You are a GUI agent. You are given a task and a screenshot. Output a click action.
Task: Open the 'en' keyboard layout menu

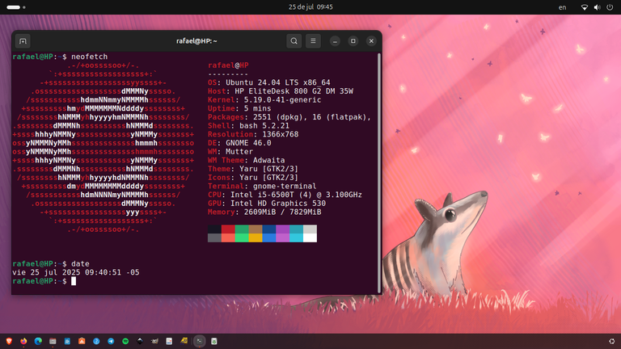pyautogui.click(x=562, y=7)
